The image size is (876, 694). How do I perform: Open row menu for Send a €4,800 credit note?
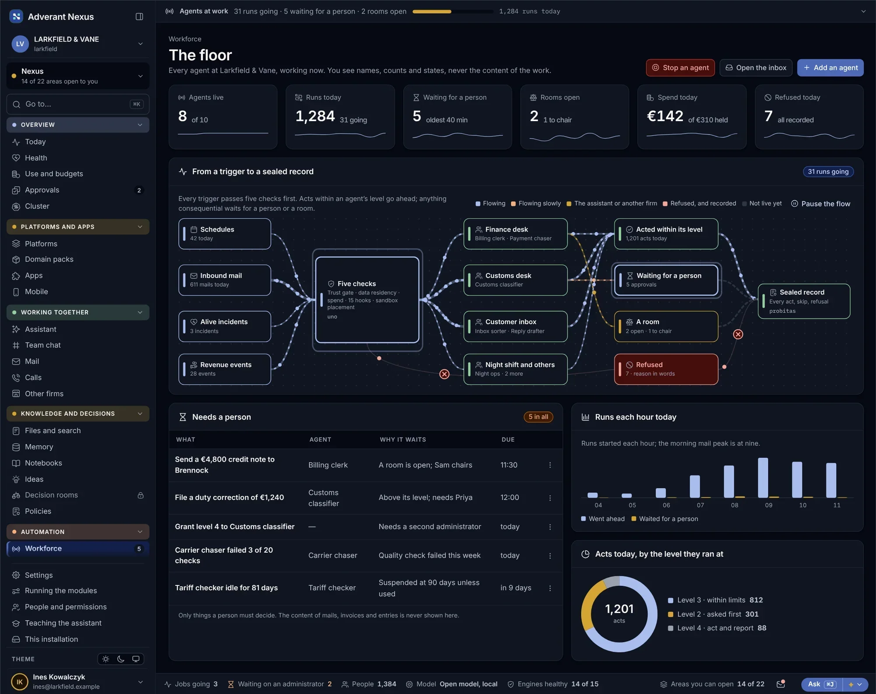click(550, 465)
